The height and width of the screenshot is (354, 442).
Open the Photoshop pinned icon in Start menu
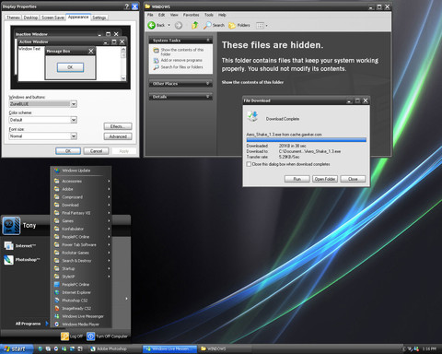[8, 260]
